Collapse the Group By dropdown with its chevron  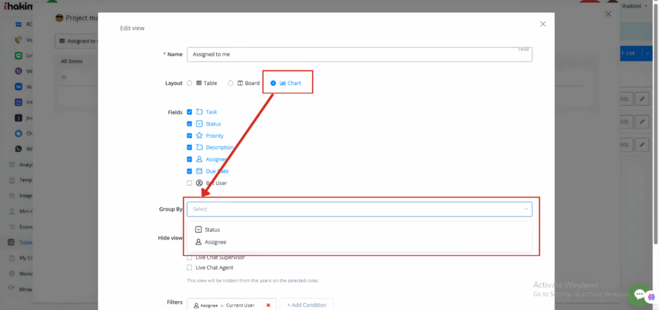pos(526,209)
